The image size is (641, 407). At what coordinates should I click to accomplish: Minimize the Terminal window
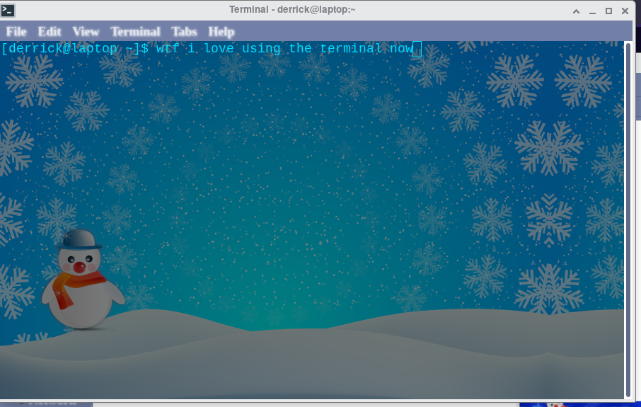point(592,11)
